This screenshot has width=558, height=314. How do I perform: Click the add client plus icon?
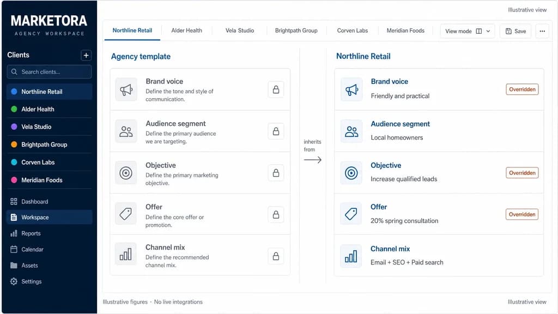tap(86, 55)
